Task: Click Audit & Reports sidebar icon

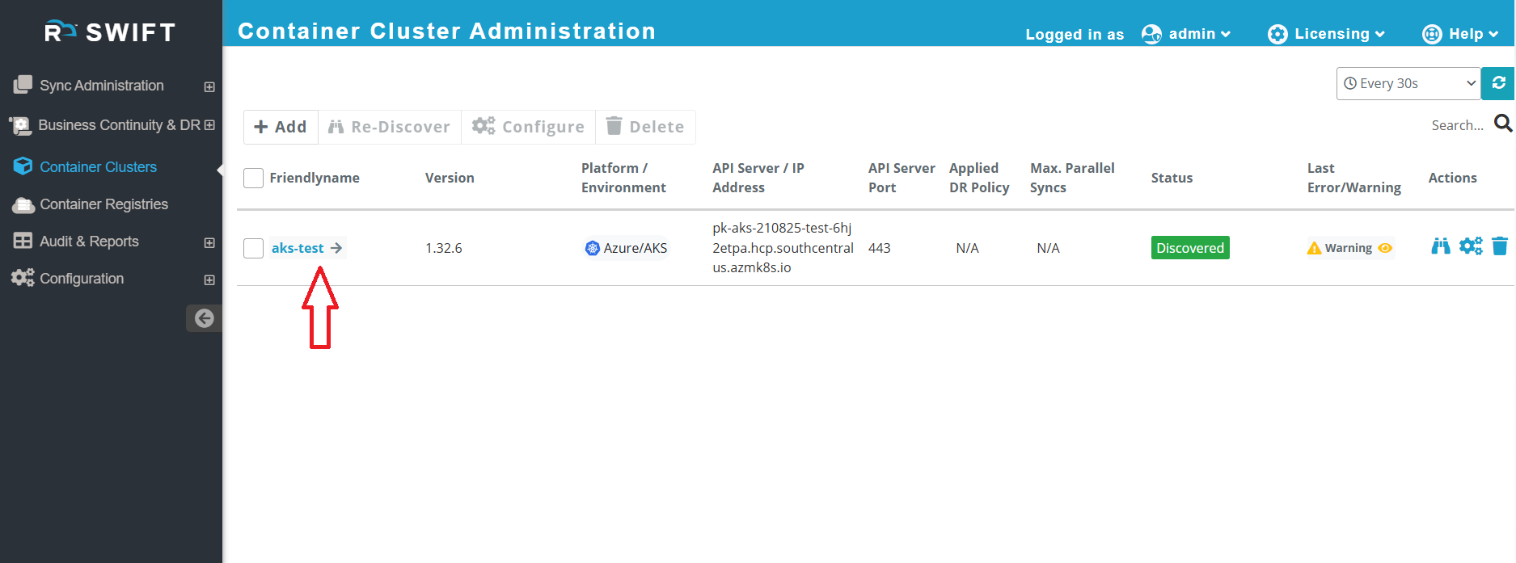Action: [23, 241]
